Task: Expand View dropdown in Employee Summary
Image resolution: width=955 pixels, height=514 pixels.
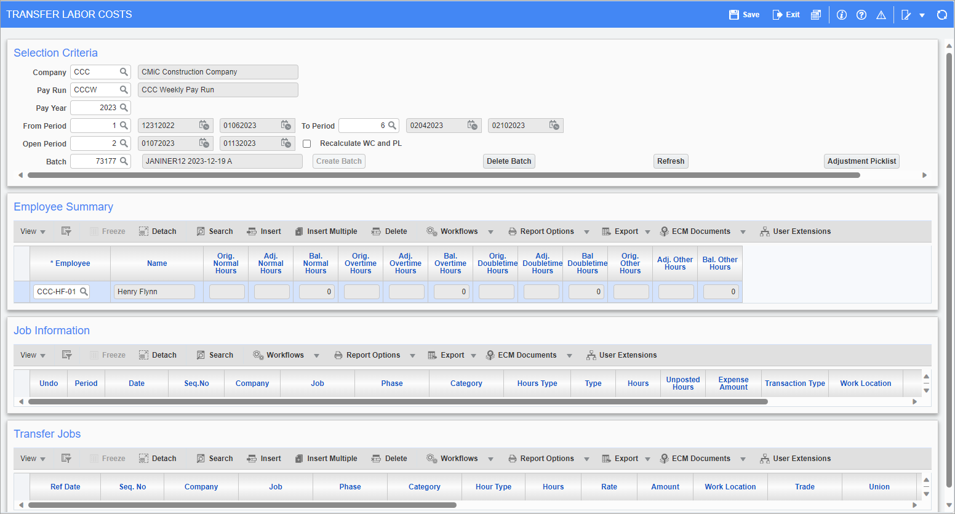Action: click(33, 232)
